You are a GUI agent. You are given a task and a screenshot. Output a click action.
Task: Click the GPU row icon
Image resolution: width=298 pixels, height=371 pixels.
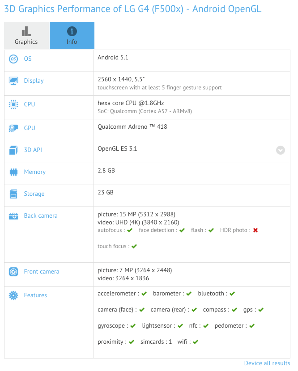[13, 128]
